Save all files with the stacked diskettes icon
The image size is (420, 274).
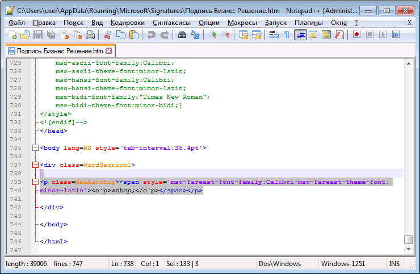(51, 35)
